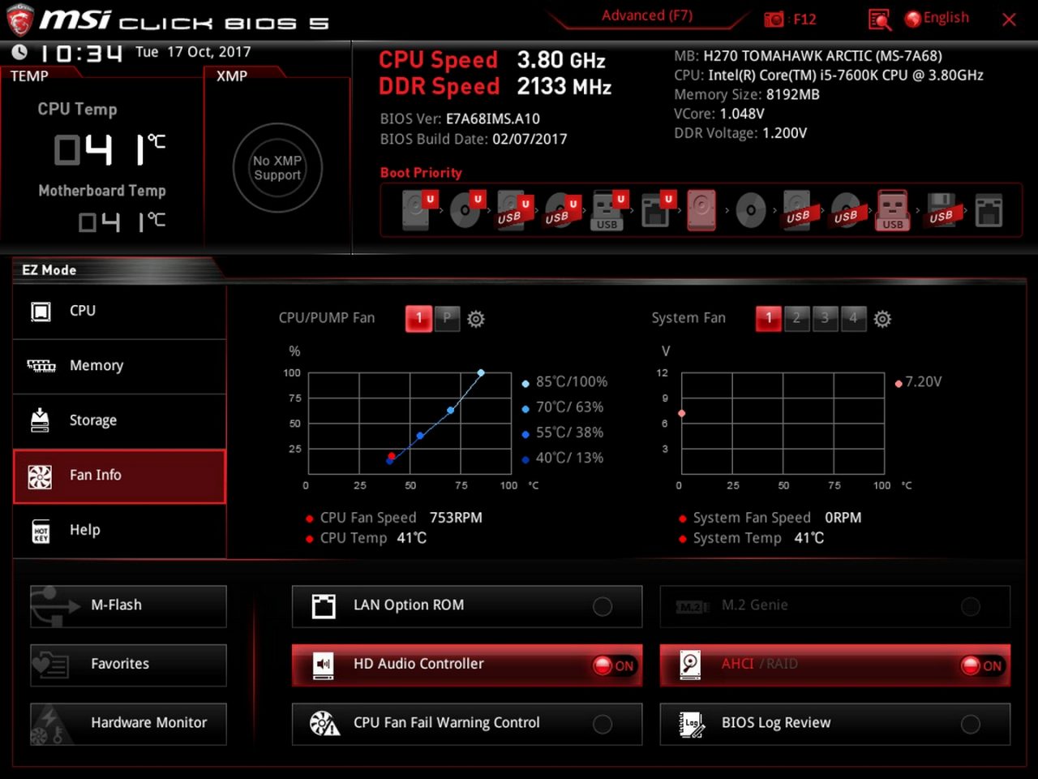Viewport: 1038px width, 779px height.
Task: Click the 85°C/100% legend entry
Action: (564, 382)
